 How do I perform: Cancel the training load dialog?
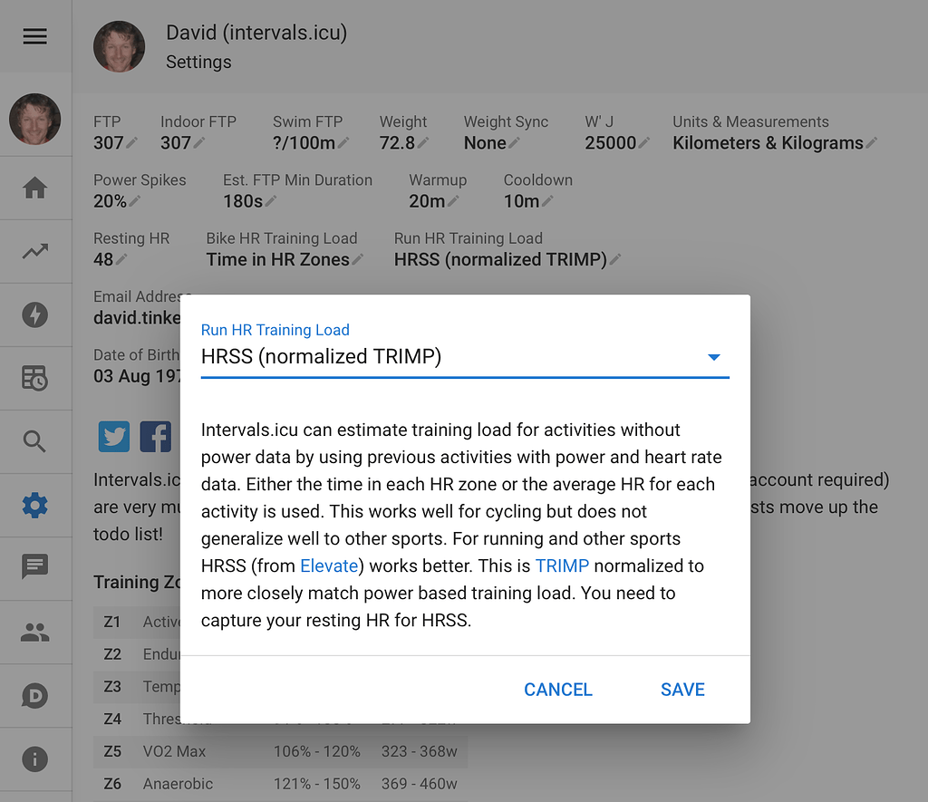click(557, 690)
